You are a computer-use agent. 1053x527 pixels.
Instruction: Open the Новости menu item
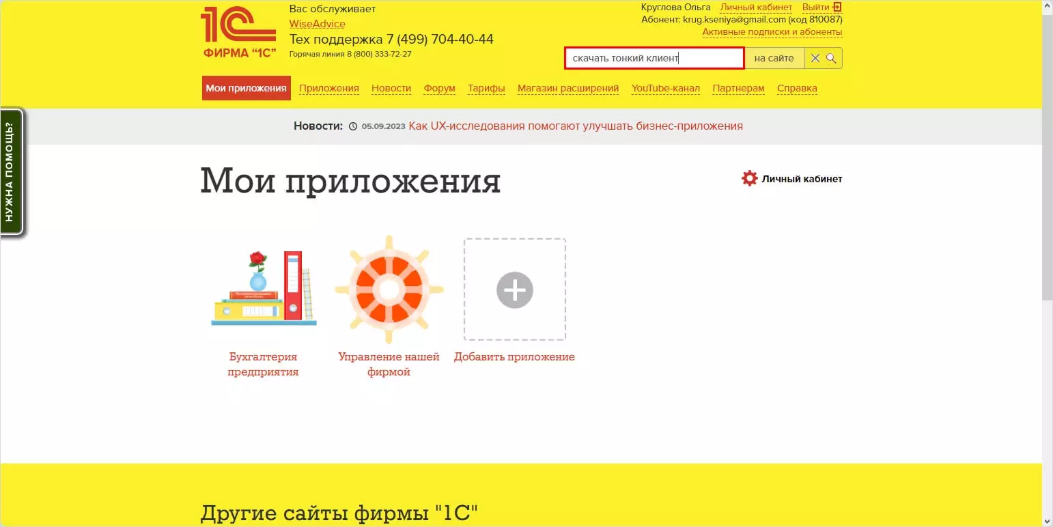coord(391,88)
